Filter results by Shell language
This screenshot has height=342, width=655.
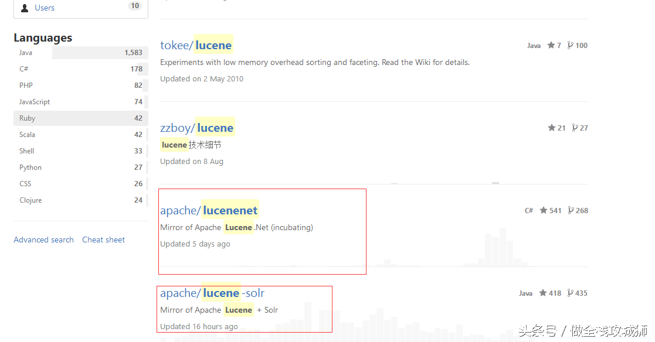(80, 151)
